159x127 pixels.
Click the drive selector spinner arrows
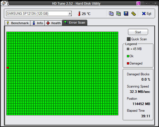coord(70,14)
